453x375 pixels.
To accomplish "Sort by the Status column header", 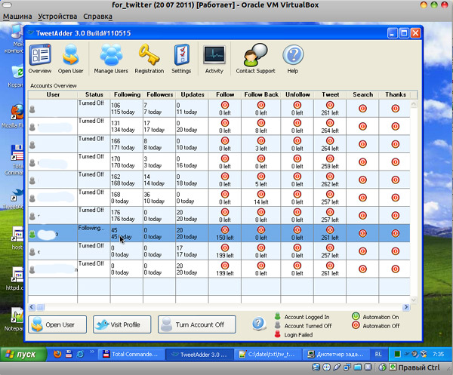I will tap(94, 94).
